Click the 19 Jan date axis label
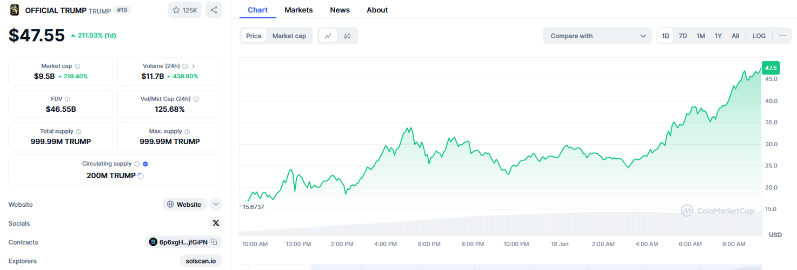 (560, 244)
